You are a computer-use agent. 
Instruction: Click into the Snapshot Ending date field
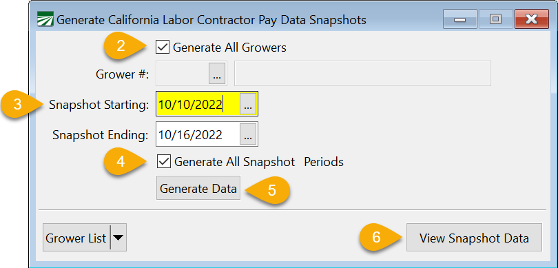coord(198,134)
